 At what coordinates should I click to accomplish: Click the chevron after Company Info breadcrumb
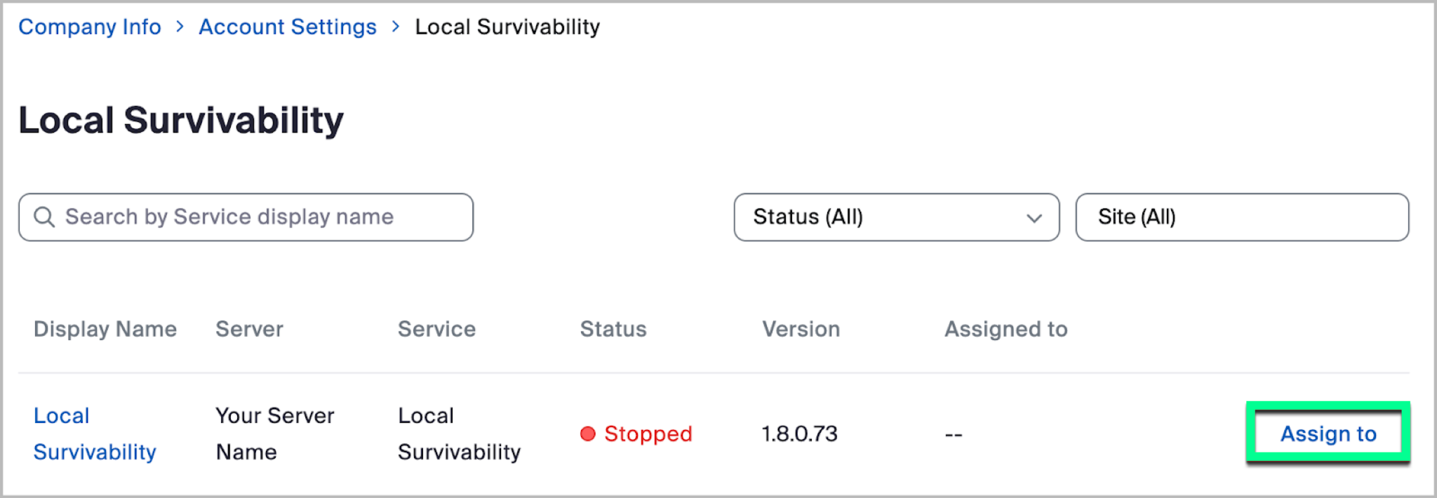[x=180, y=27]
